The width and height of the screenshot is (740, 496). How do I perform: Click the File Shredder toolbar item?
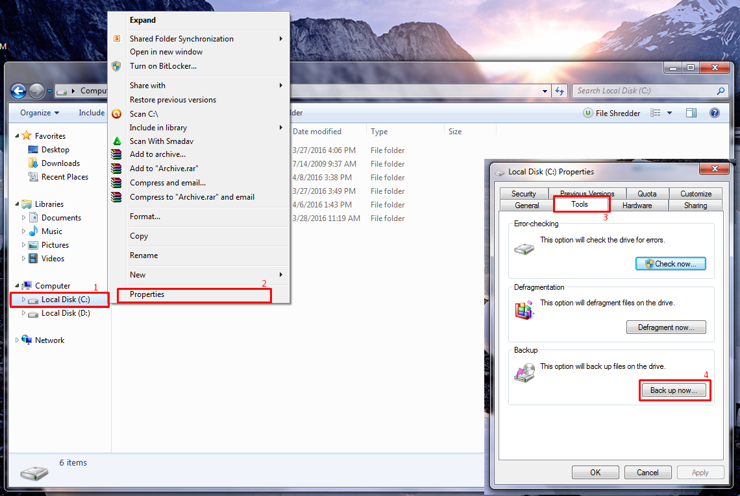[x=611, y=113]
